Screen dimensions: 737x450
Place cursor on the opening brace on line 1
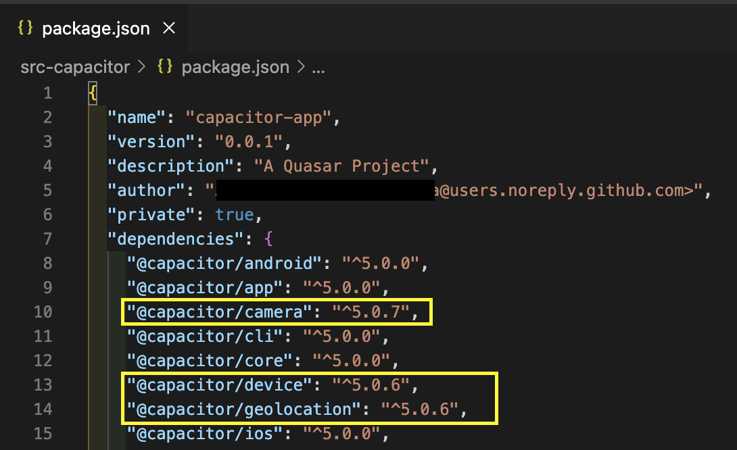[x=93, y=93]
